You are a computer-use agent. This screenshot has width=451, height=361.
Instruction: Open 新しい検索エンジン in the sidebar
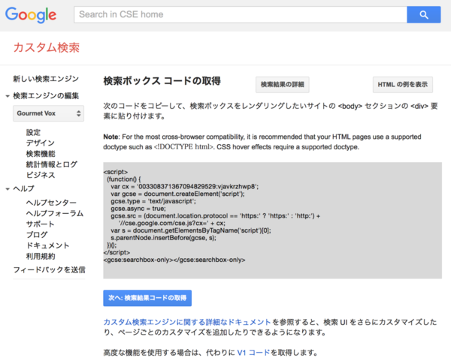click(x=46, y=79)
